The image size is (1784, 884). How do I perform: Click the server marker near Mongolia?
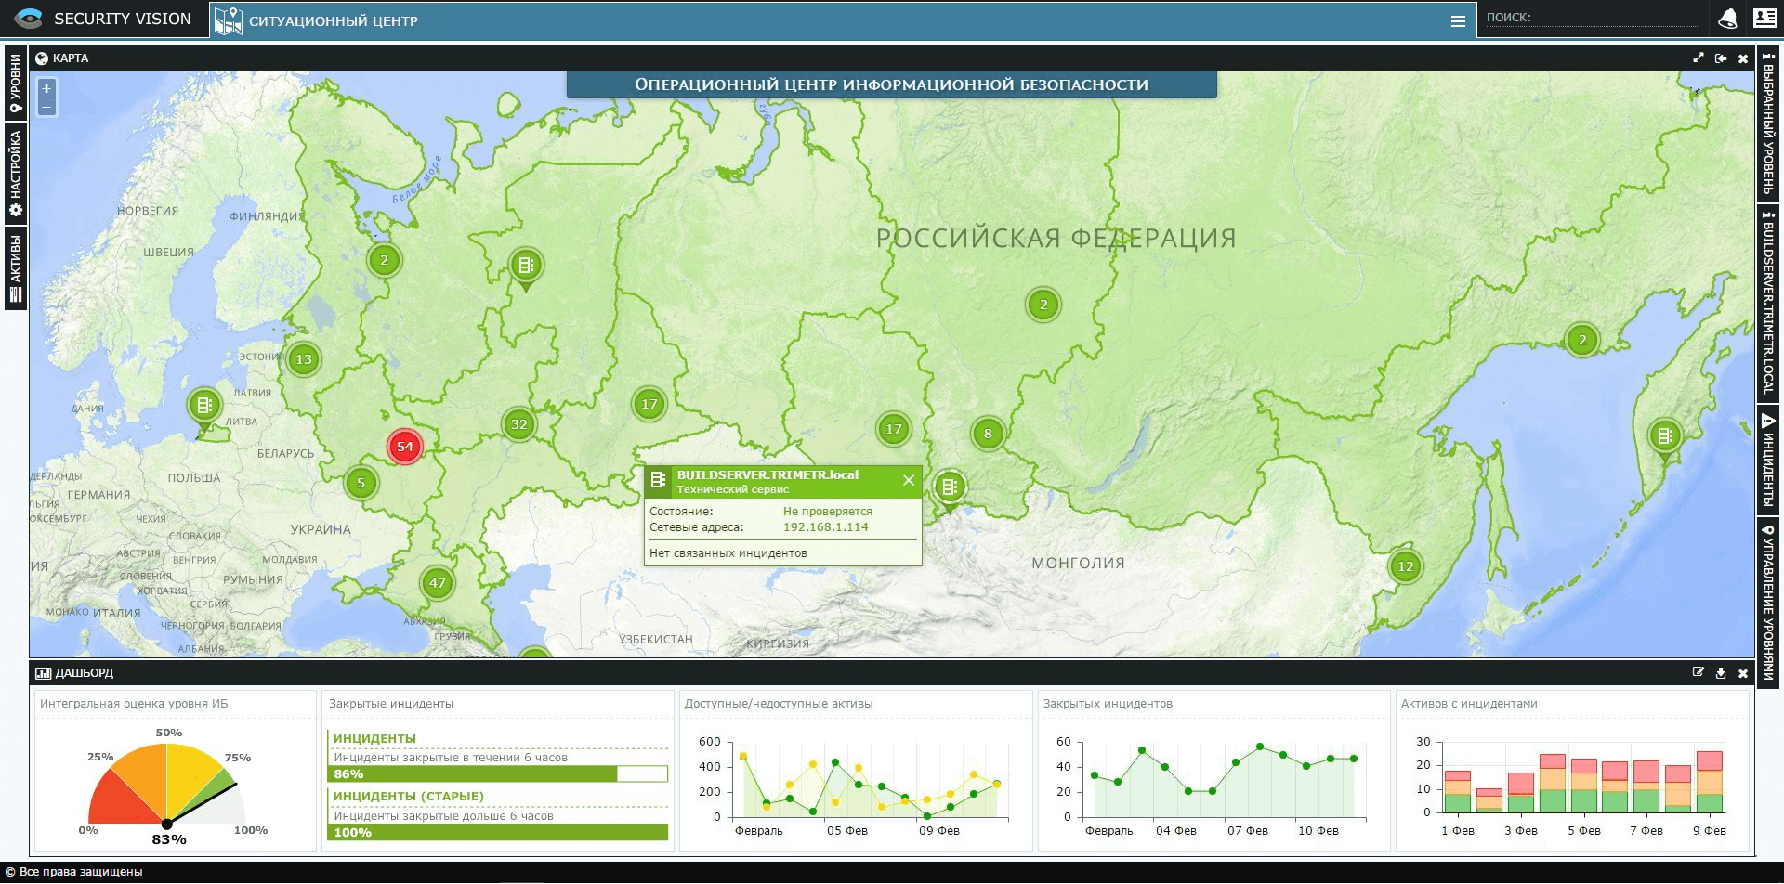(949, 487)
